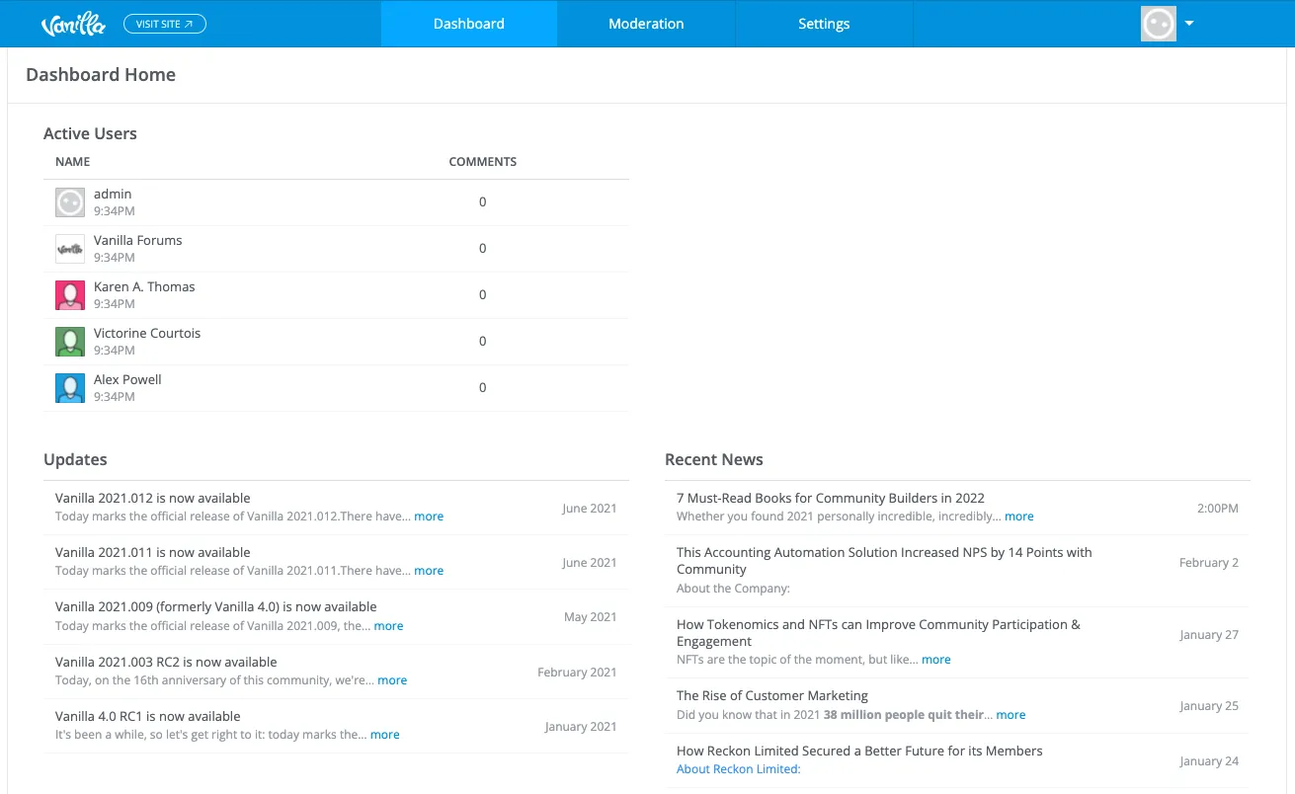Screen dimensions: 1295x794
Task: Click the February 2 news date
Action: pyautogui.click(x=1209, y=563)
